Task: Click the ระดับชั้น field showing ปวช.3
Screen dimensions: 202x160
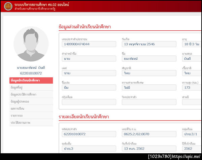Action: coord(89,149)
